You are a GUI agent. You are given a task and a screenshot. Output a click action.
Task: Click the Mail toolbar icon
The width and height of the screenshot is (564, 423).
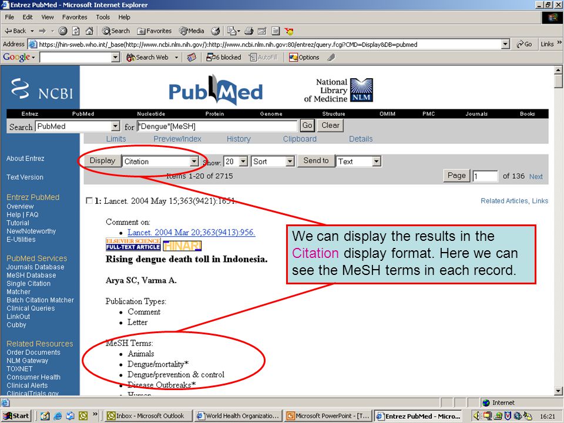tap(233, 31)
